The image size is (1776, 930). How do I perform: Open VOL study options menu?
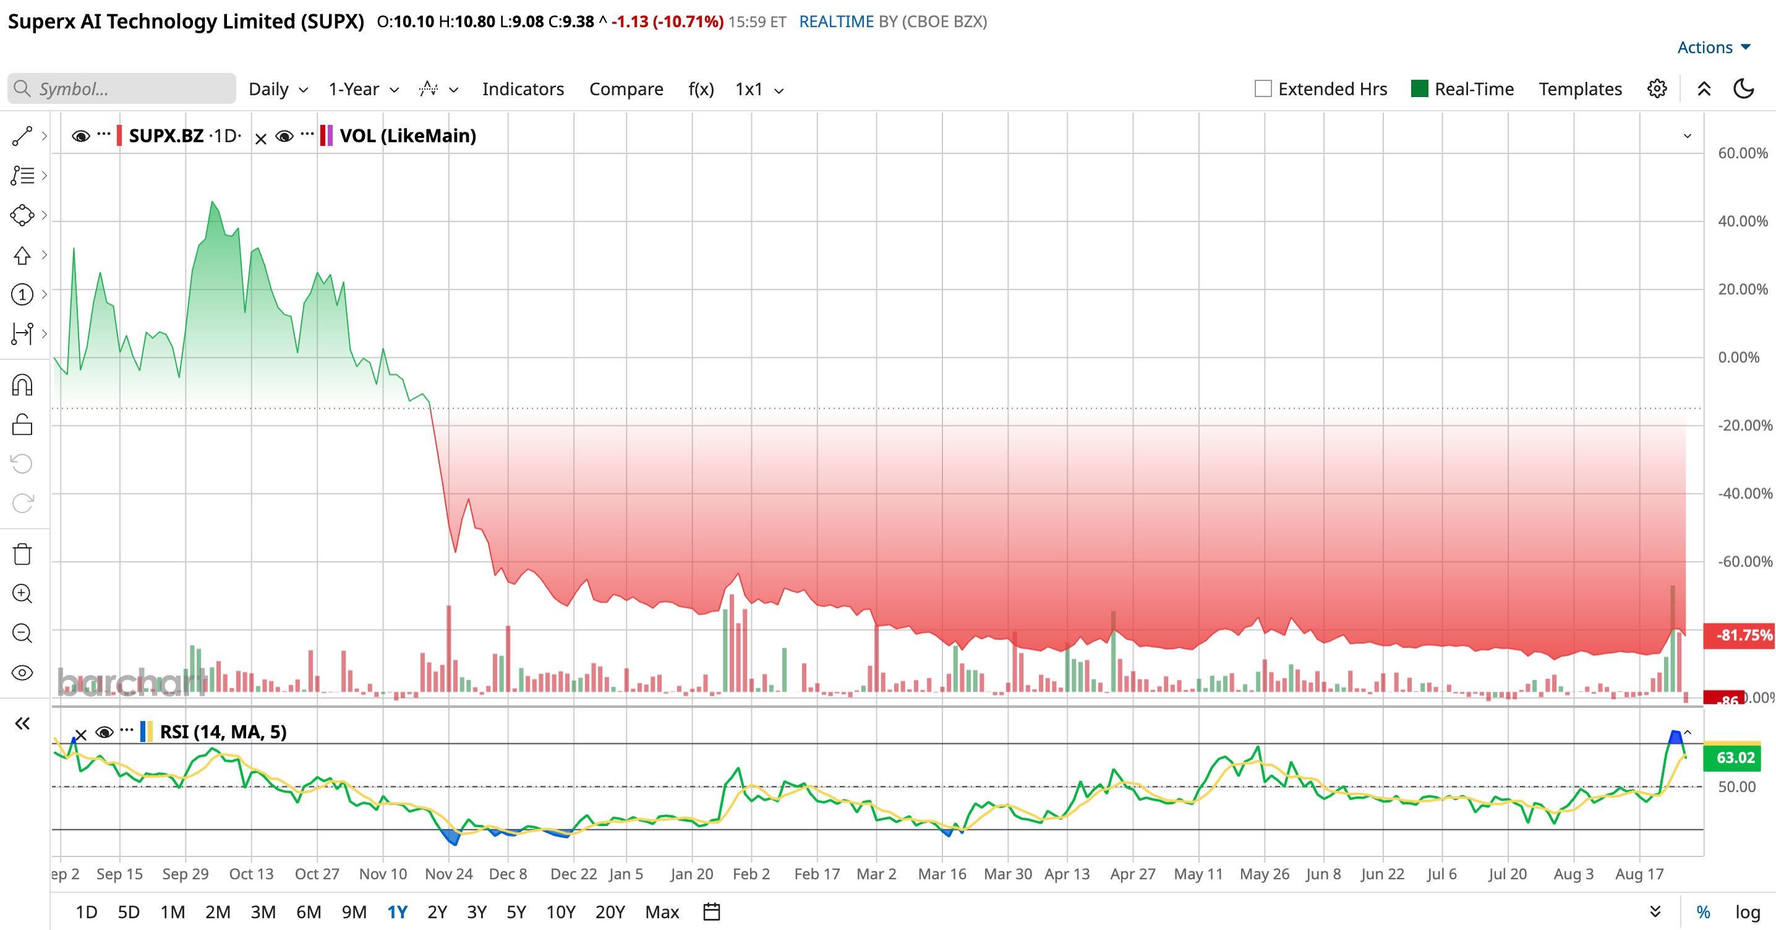coord(307,133)
